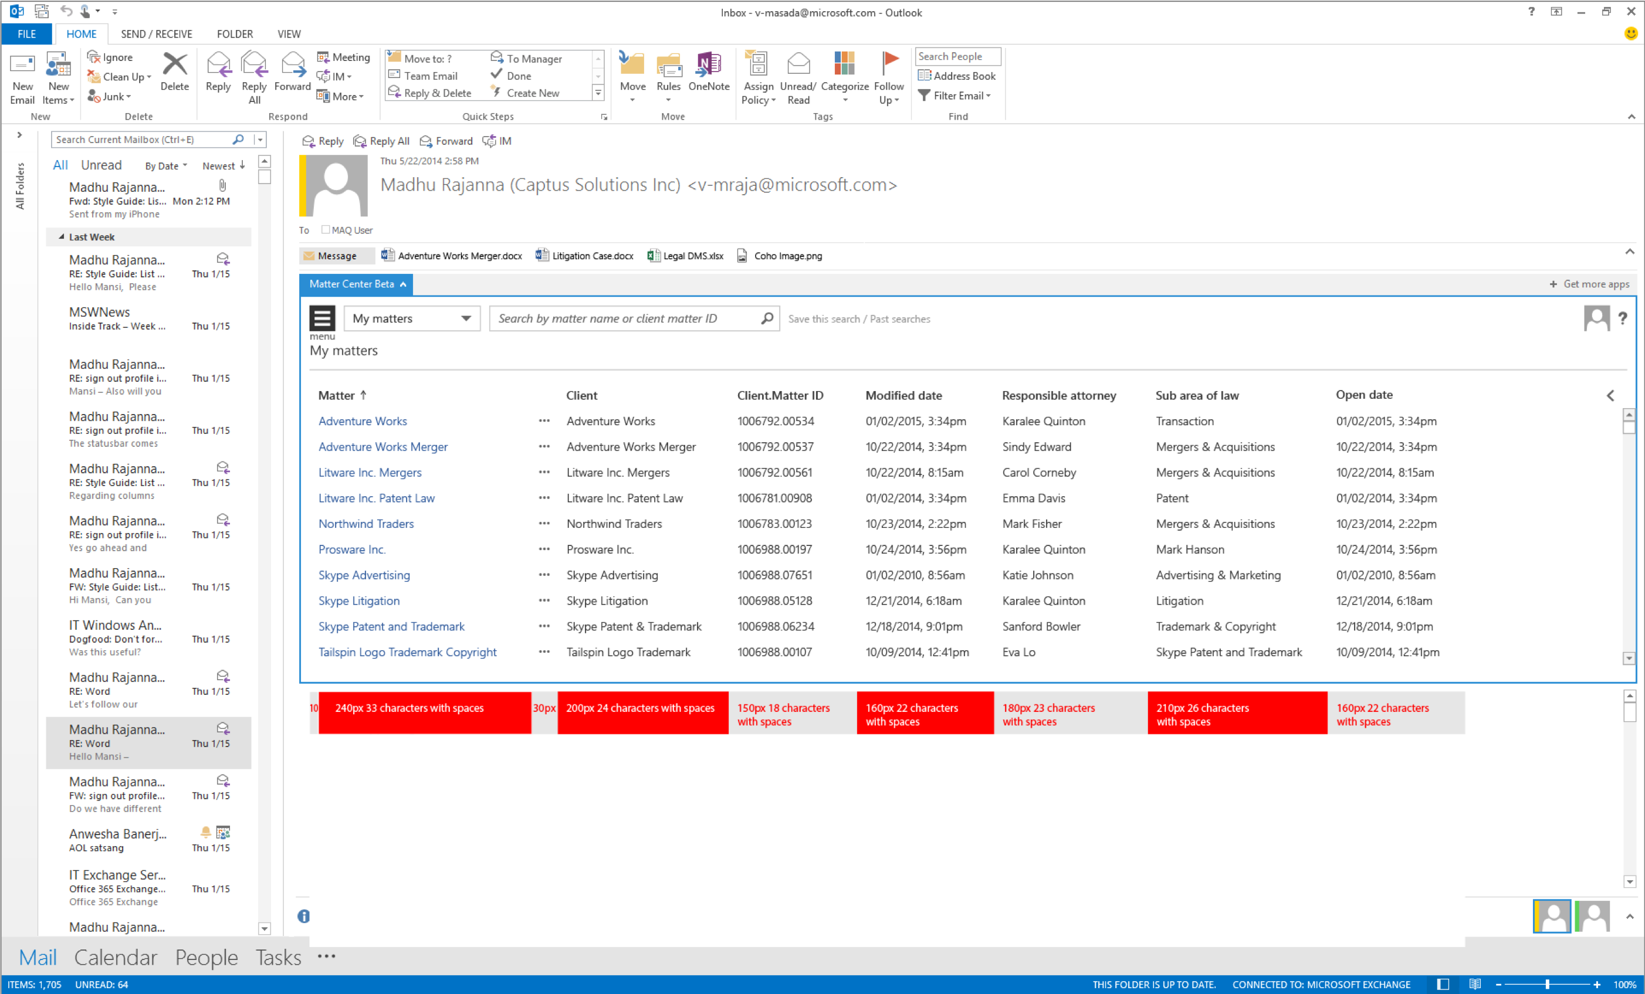Switch to the FOLDER tab
The image size is (1645, 994).
point(234,34)
